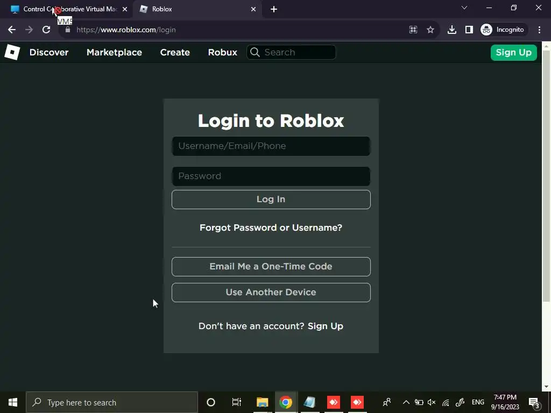Open the clock showing 7:47 PM

pyautogui.click(x=505, y=402)
